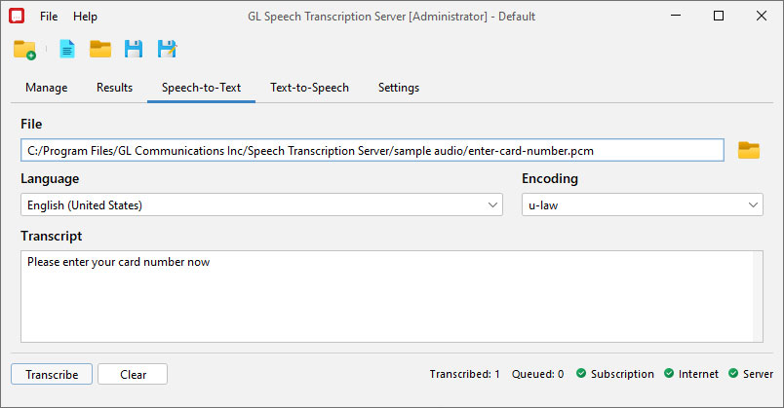Switch to the Text-to-Speech tab

(309, 88)
